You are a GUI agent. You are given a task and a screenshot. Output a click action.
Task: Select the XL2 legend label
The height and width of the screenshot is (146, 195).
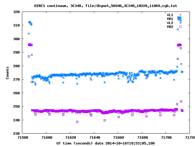(170, 23)
